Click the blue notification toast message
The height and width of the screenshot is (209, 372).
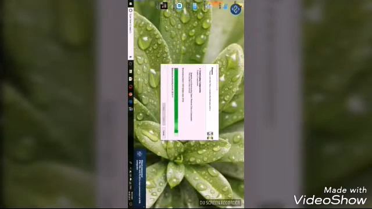pyautogui.click(x=139, y=179)
